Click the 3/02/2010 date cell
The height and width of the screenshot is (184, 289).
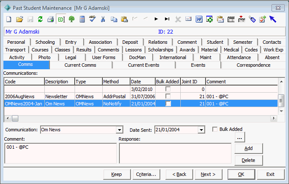tap(143, 89)
